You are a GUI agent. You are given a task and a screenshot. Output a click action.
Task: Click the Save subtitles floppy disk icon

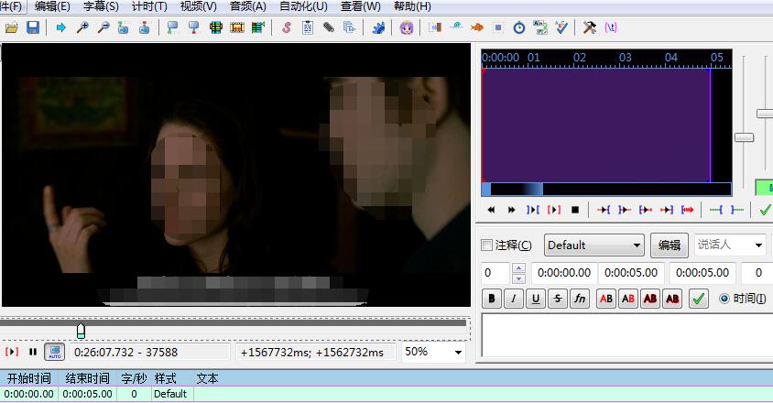(32, 27)
